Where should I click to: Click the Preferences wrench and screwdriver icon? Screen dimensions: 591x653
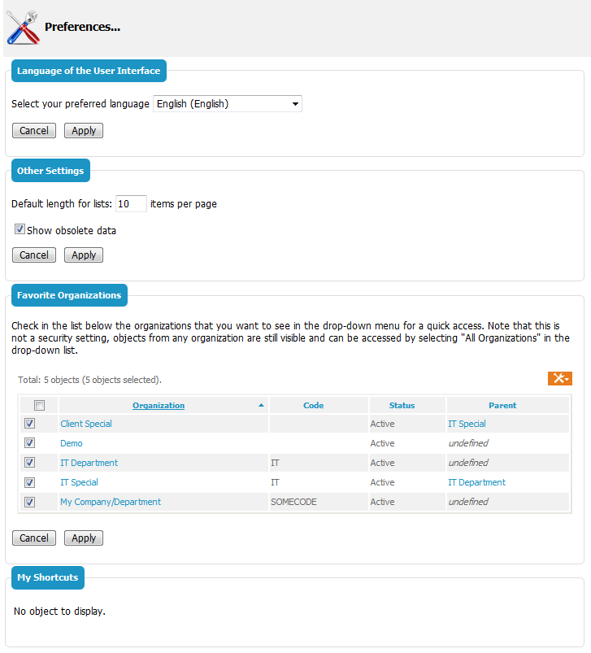[22, 27]
